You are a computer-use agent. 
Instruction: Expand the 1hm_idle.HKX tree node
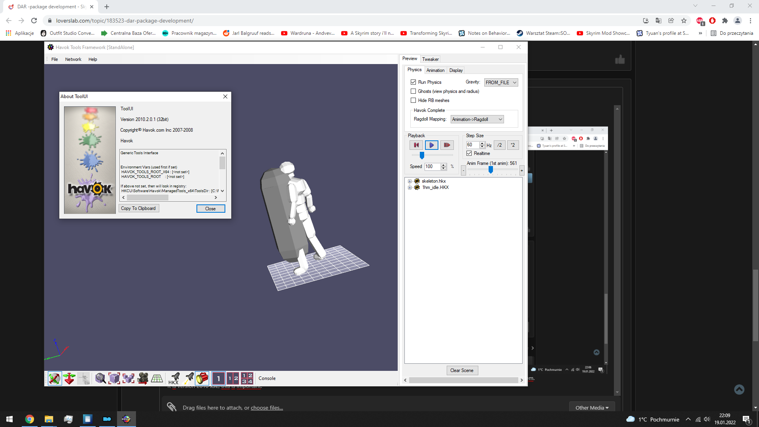410,188
